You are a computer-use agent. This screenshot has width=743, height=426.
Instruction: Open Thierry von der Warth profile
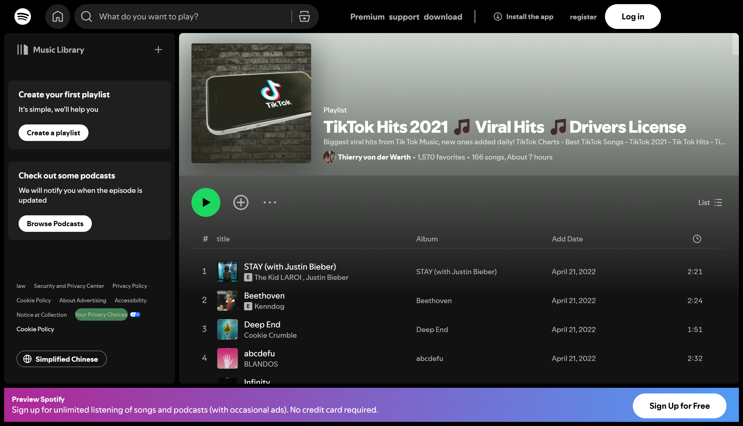[374, 157]
